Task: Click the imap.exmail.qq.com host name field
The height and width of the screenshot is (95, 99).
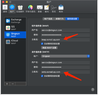Action: point(65,39)
